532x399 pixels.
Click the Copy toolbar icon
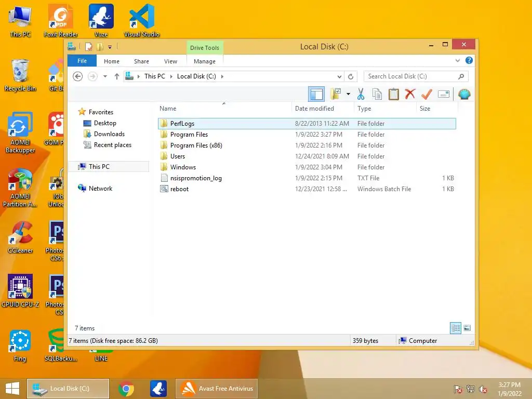[x=377, y=94]
